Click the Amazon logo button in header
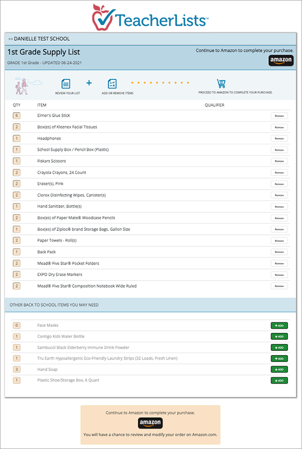 (x=281, y=60)
